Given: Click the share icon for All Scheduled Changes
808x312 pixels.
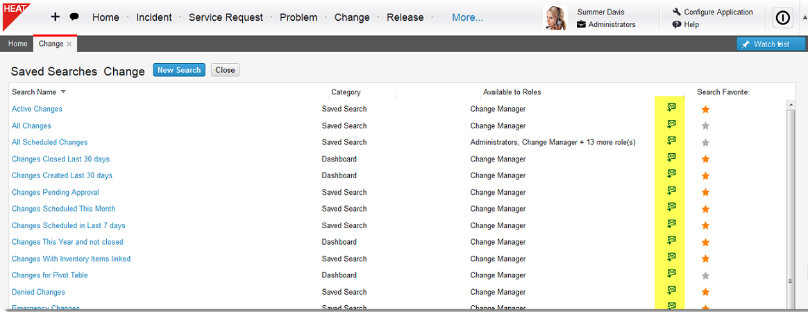Looking at the screenshot, I should [671, 141].
